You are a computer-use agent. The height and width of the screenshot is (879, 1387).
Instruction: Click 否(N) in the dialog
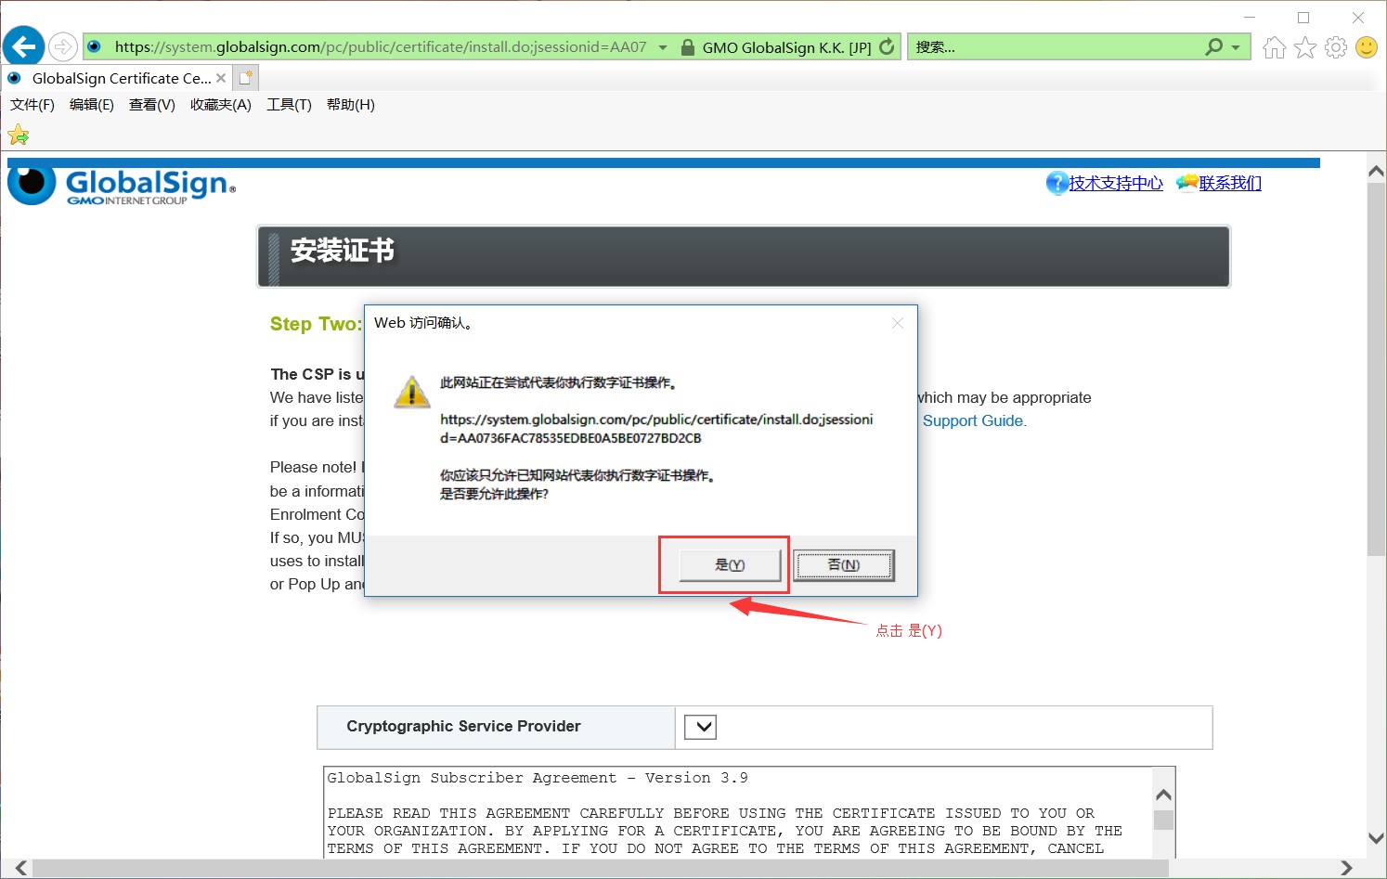(x=844, y=565)
